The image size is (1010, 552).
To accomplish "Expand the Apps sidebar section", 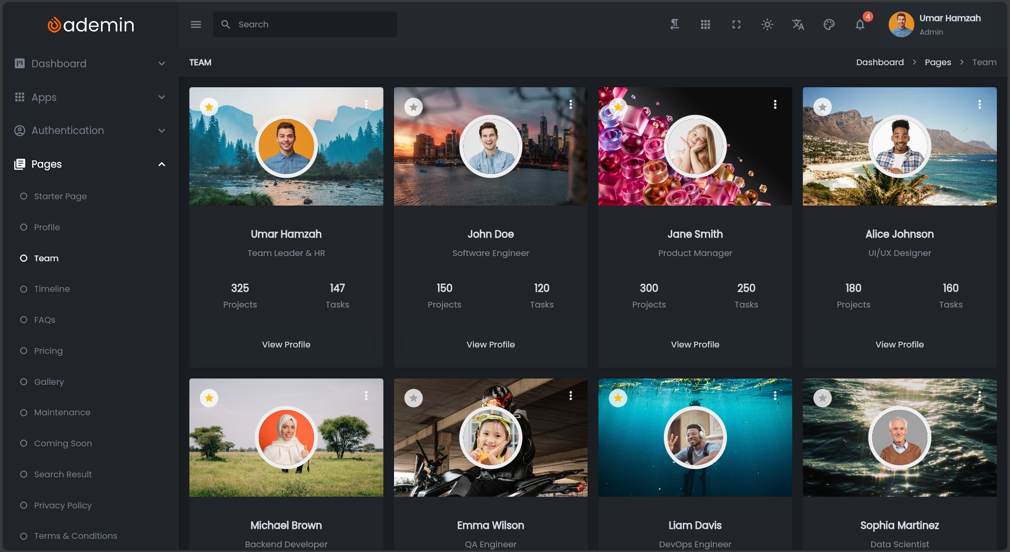I will click(89, 97).
